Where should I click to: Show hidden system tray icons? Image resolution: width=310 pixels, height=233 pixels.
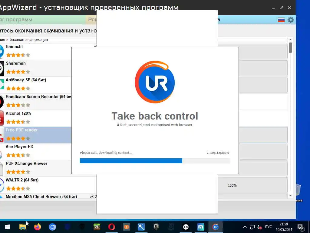point(245,227)
